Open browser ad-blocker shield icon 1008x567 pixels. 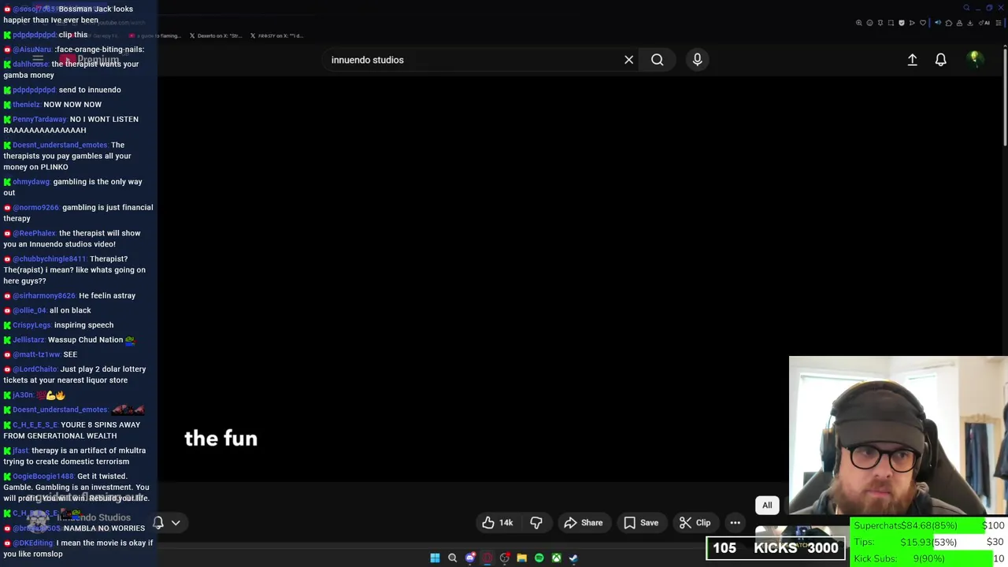(x=902, y=23)
